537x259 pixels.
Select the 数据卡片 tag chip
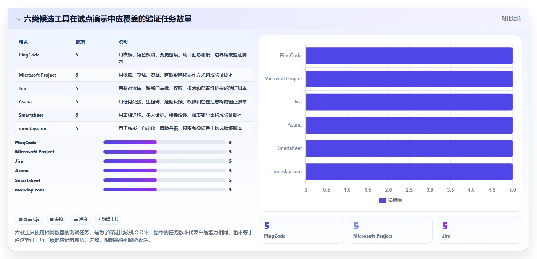[x=108, y=219]
